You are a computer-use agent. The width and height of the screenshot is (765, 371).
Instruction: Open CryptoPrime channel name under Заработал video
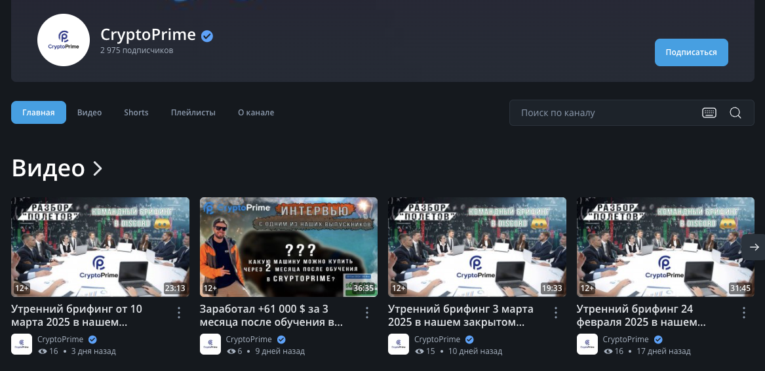click(x=249, y=340)
